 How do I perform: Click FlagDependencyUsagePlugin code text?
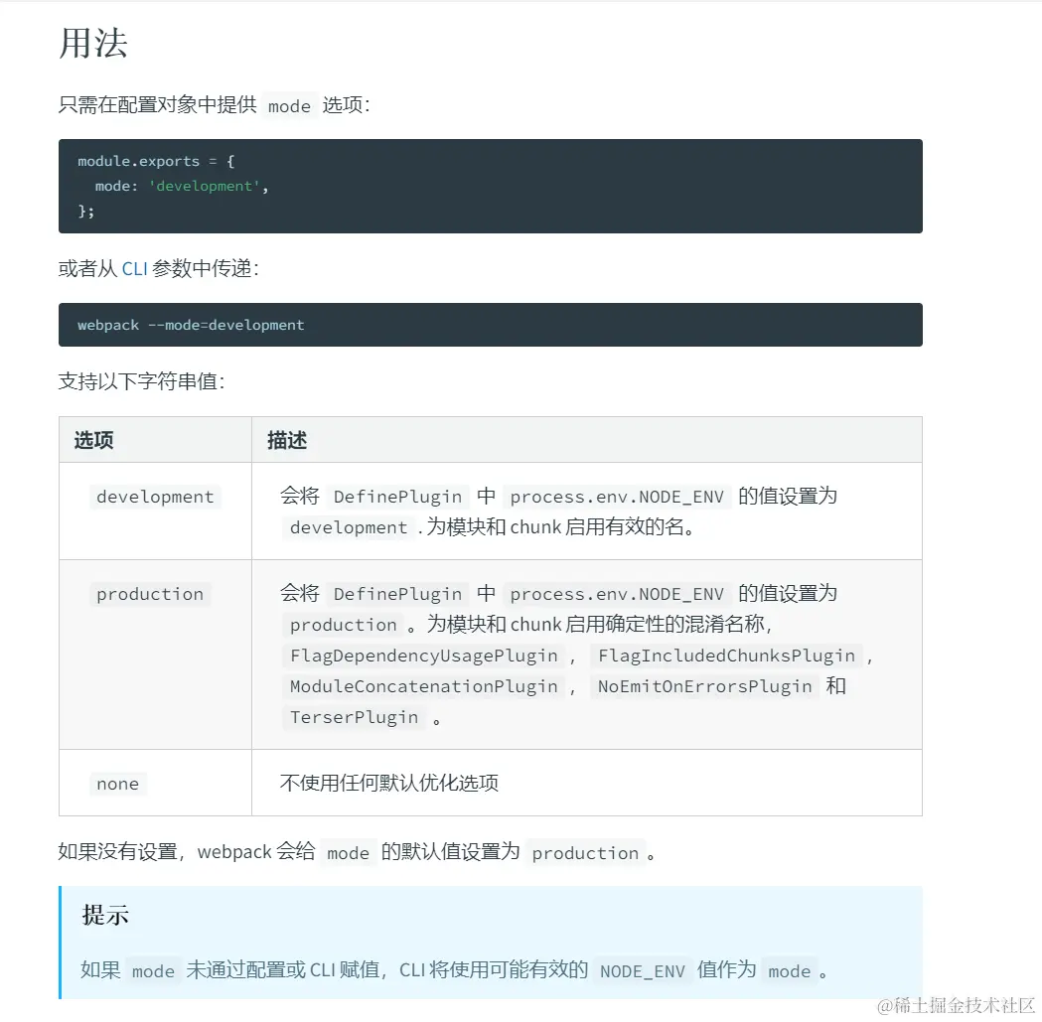tap(423, 656)
